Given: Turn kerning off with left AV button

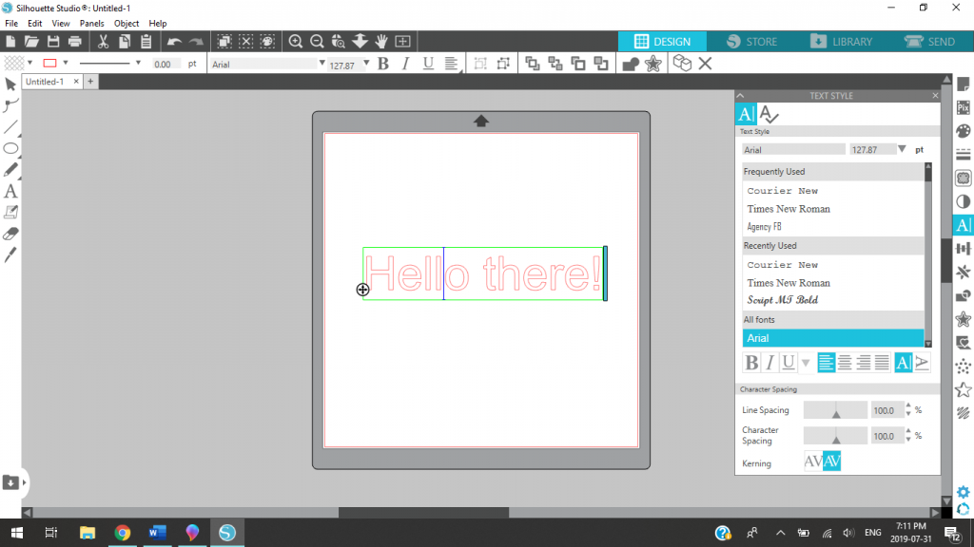Looking at the screenshot, I should [812, 462].
